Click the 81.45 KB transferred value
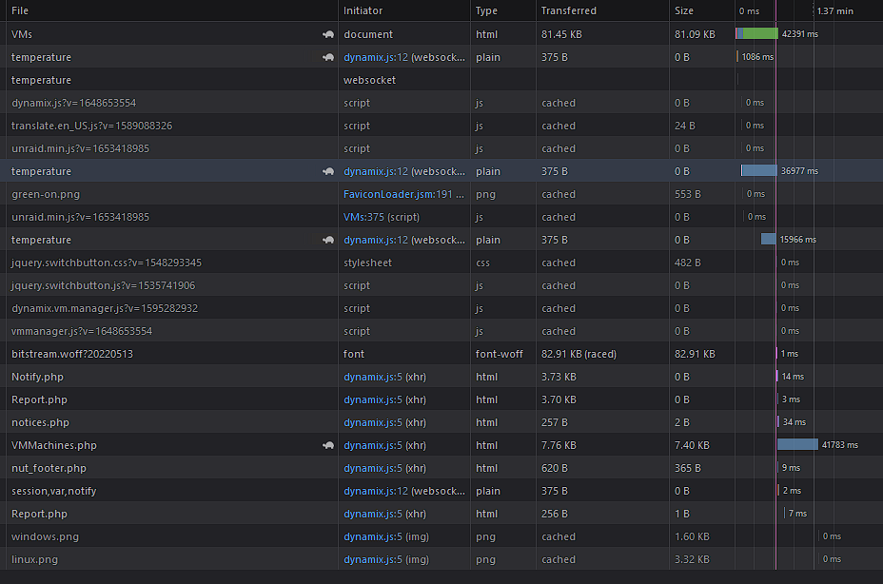The width and height of the screenshot is (883, 584). coord(561,34)
